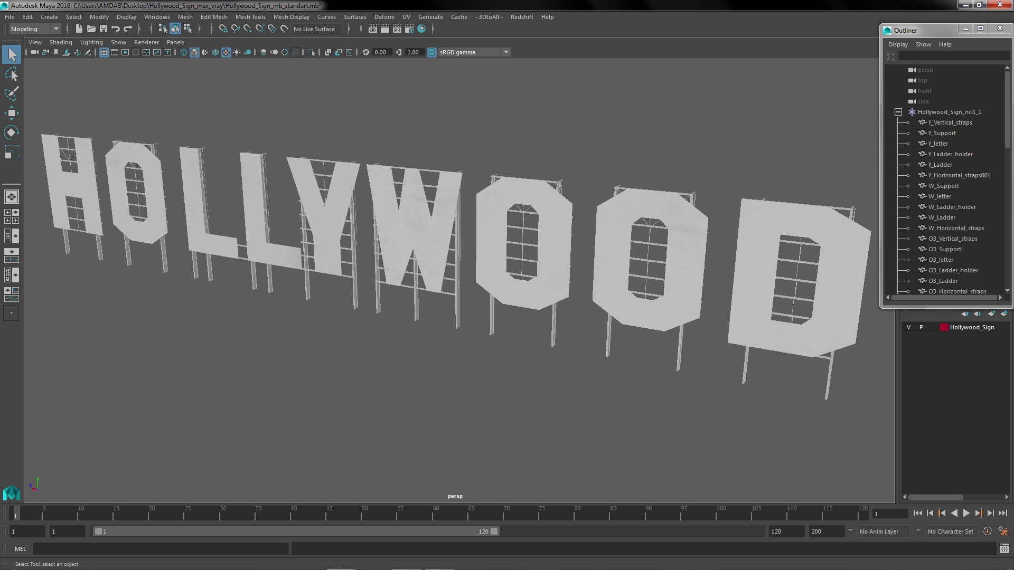Activate the Rotate tool

click(x=12, y=132)
